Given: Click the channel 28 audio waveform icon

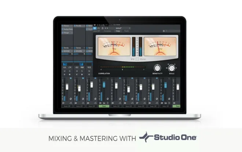Looking at the screenshot, I should pos(157,103).
